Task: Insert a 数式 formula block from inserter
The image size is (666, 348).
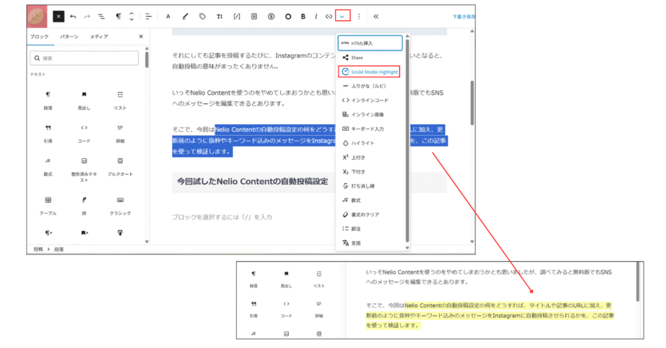Action: coord(48,167)
